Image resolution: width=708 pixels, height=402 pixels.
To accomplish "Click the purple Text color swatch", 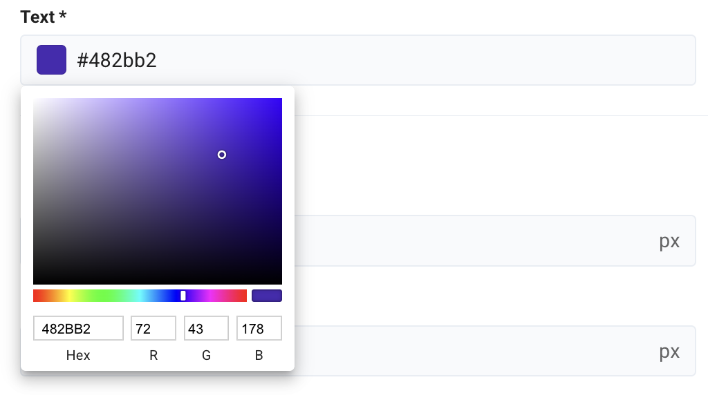I will point(51,60).
